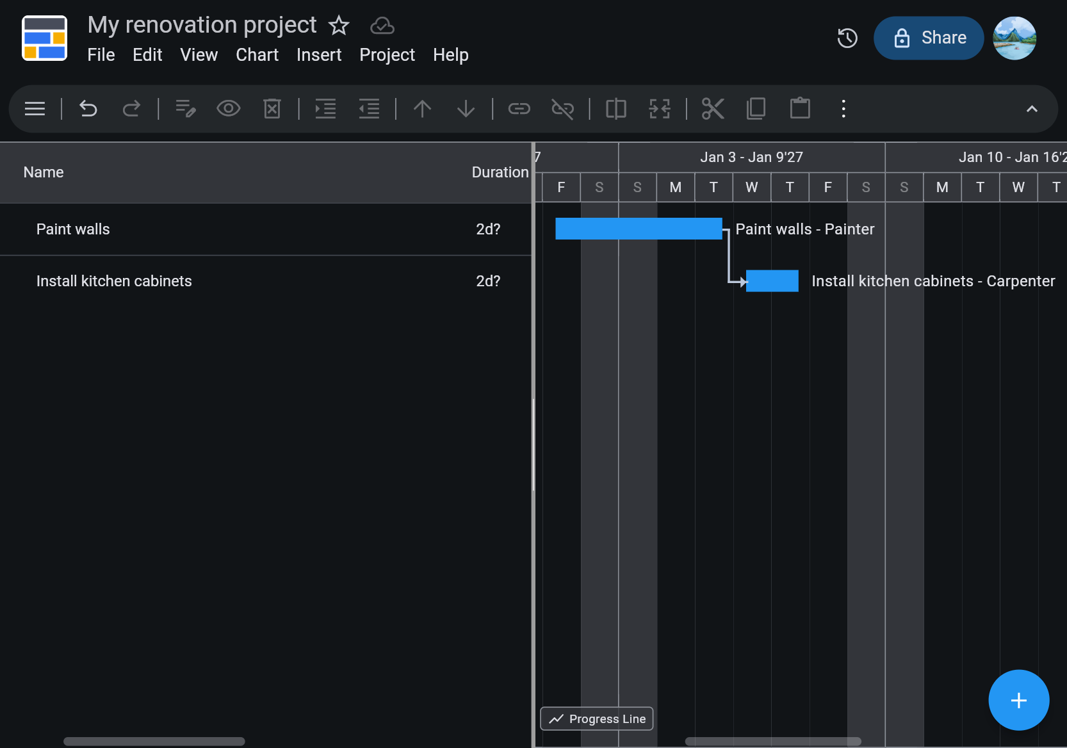Delete task using the trash icon
1067x748 pixels.
click(272, 109)
